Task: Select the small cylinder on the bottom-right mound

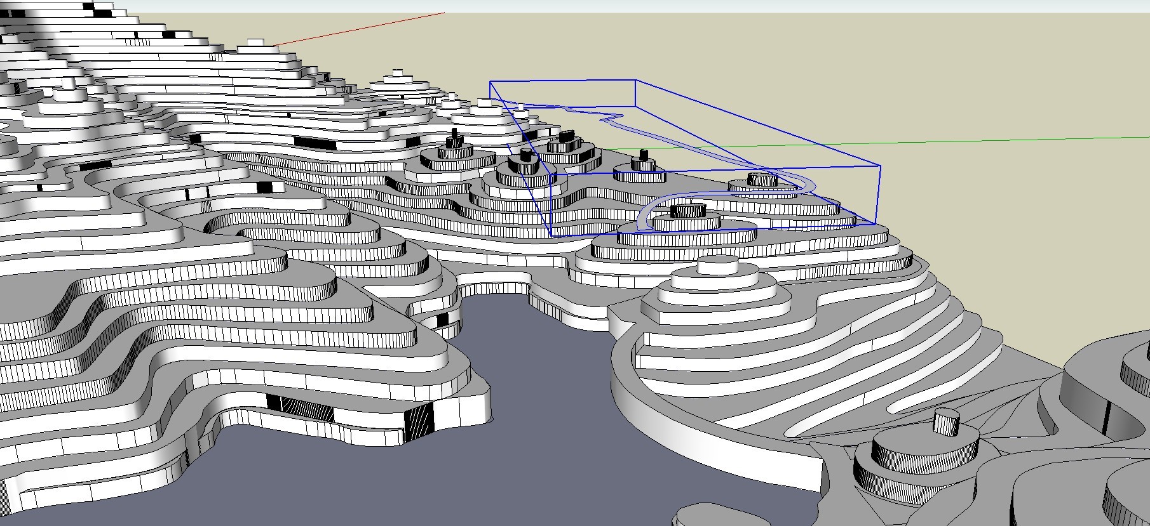Action: pyautogui.click(x=947, y=421)
